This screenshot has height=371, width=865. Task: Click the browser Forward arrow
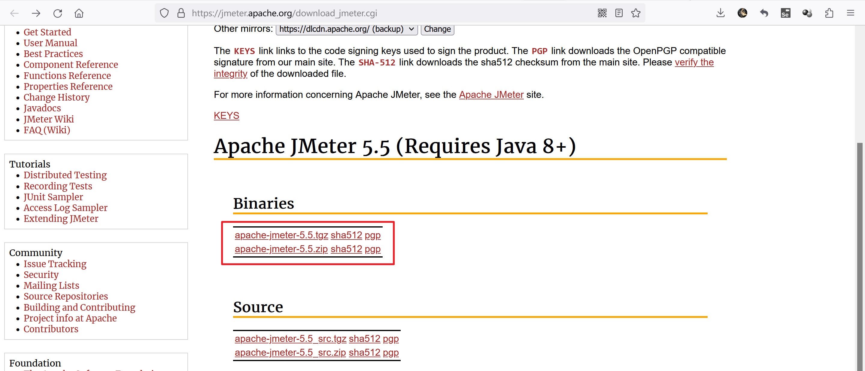coord(36,13)
